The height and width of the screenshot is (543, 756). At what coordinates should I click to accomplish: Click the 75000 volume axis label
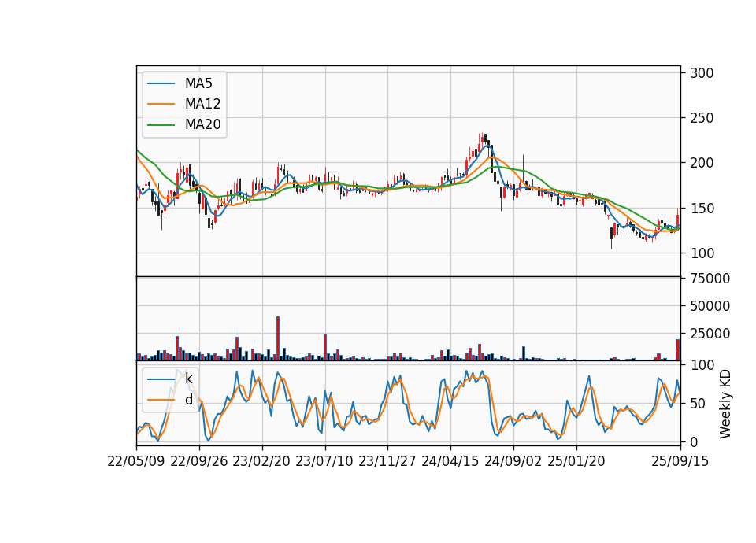click(710, 279)
